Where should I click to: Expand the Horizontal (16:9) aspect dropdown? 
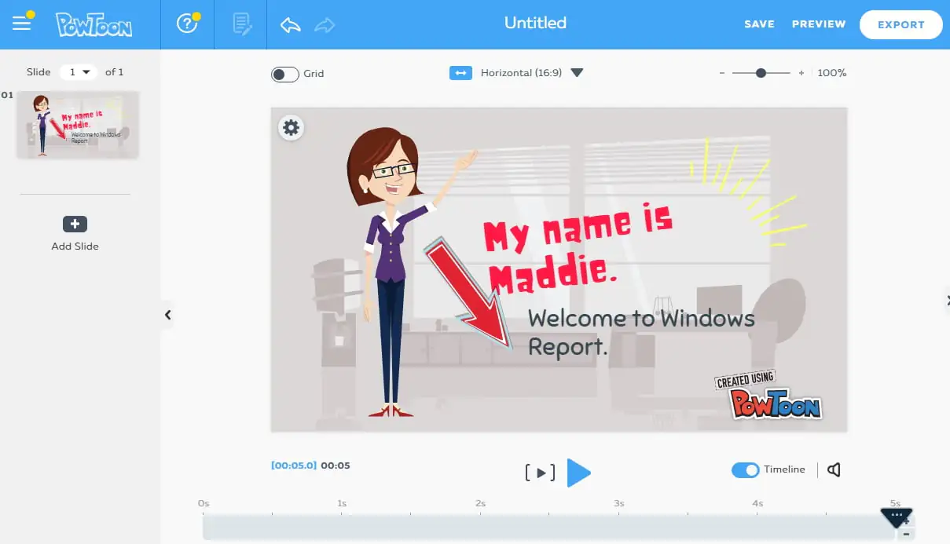(577, 72)
